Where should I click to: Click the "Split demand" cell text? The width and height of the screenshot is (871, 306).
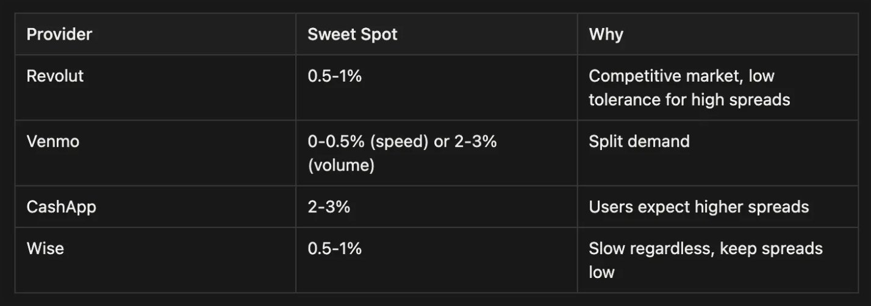tap(639, 141)
